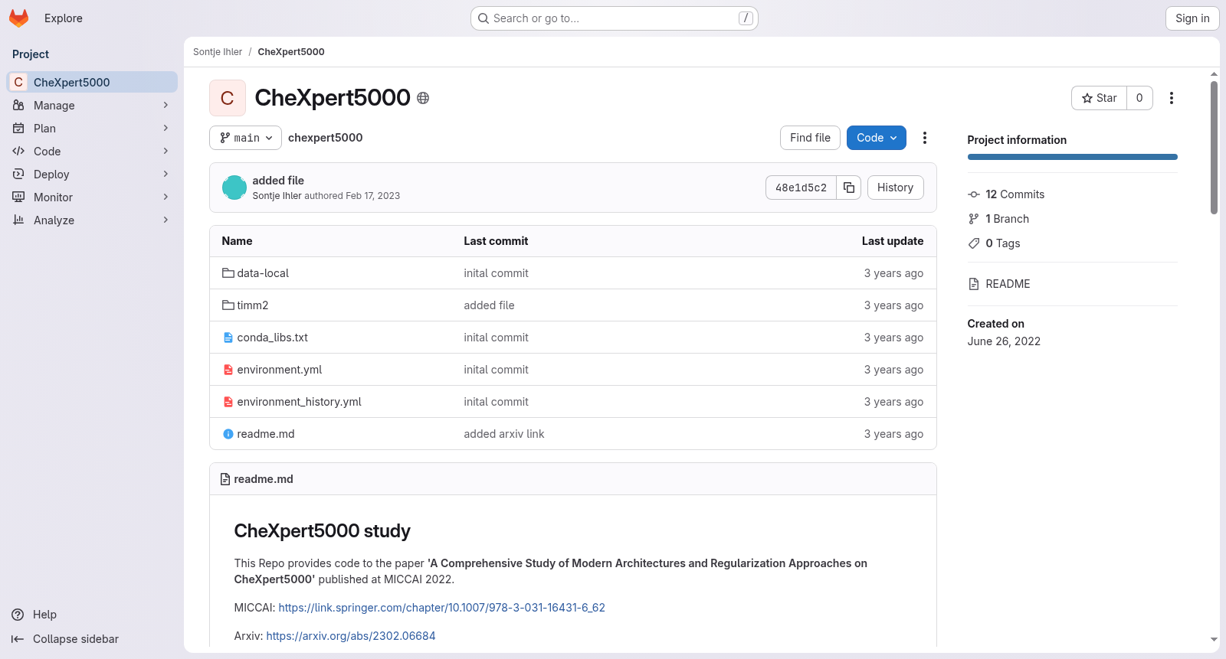Click the README document icon
This screenshot has height=659, width=1226.
click(974, 284)
